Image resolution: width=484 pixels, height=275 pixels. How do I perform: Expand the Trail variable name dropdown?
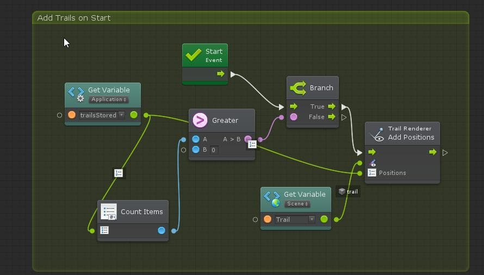295,220
